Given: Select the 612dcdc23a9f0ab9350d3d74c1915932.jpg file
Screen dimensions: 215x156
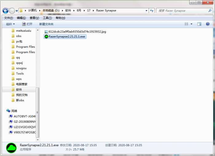Looking at the screenshot, I should click(x=75, y=32).
